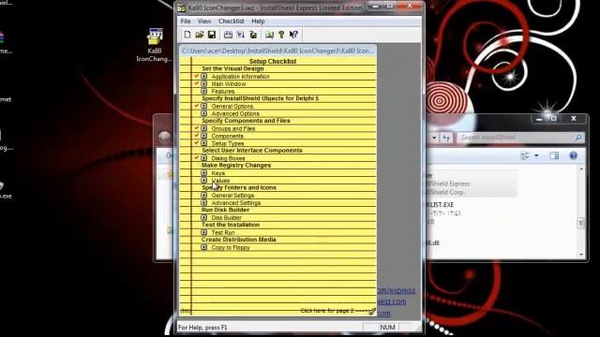Open the File menu
The image size is (600, 337).
pos(186,22)
